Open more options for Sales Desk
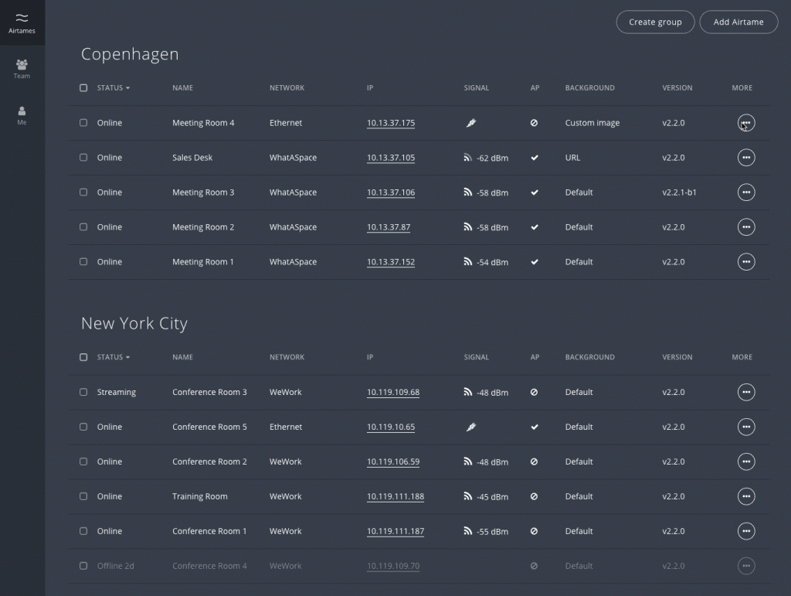This screenshot has width=791, height=596. pyautogui.click(x=746, y=158)
